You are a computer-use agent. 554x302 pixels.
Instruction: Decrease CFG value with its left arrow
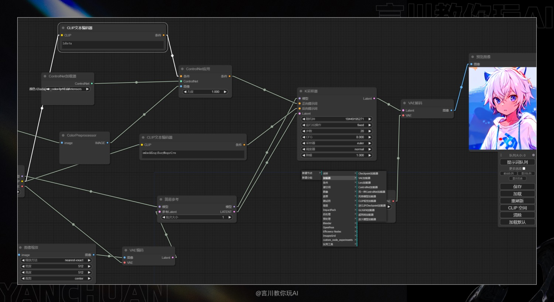[304, 137]
